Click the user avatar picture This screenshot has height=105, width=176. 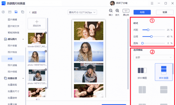click(112, 3)
